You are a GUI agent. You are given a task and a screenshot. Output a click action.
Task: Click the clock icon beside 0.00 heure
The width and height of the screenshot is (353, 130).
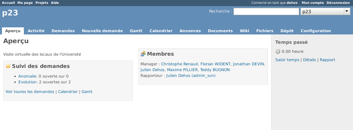tap(278, 51)
